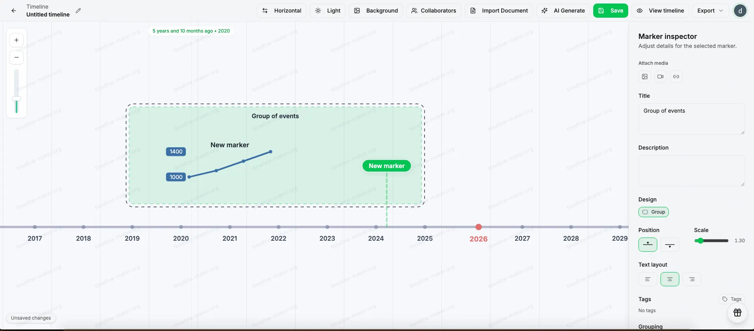Viewport: 754px width, 331px height.
Task: Toggle the Horizontal orientation button
Action: pyautogui.click(x=281, y=11)
